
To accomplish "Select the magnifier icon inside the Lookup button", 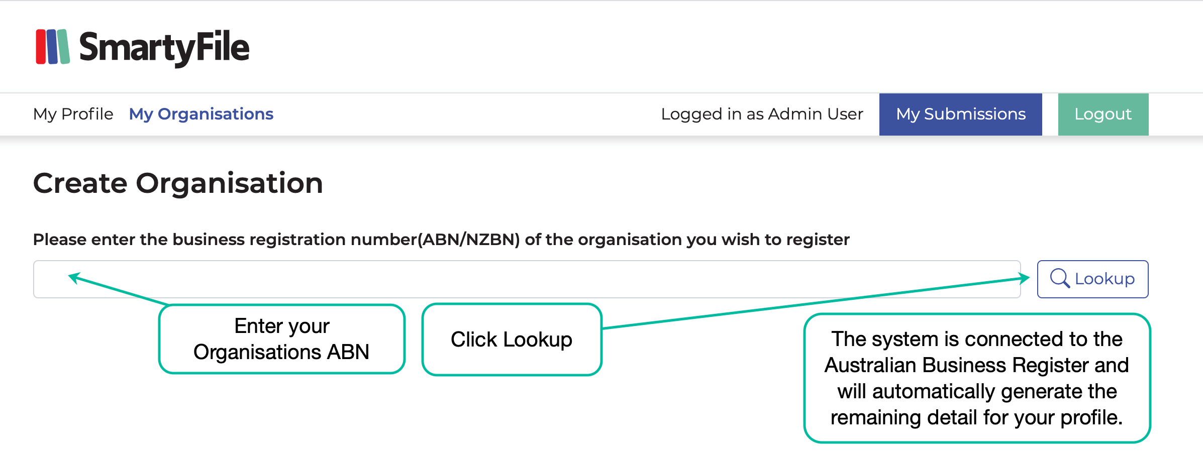I will (1061, 279).
